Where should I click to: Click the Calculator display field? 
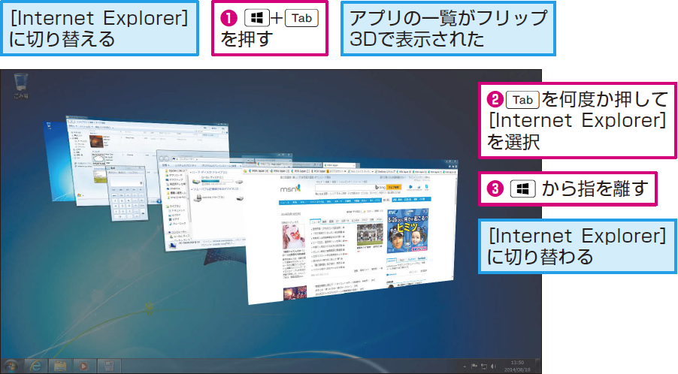[x=126, y=182]
